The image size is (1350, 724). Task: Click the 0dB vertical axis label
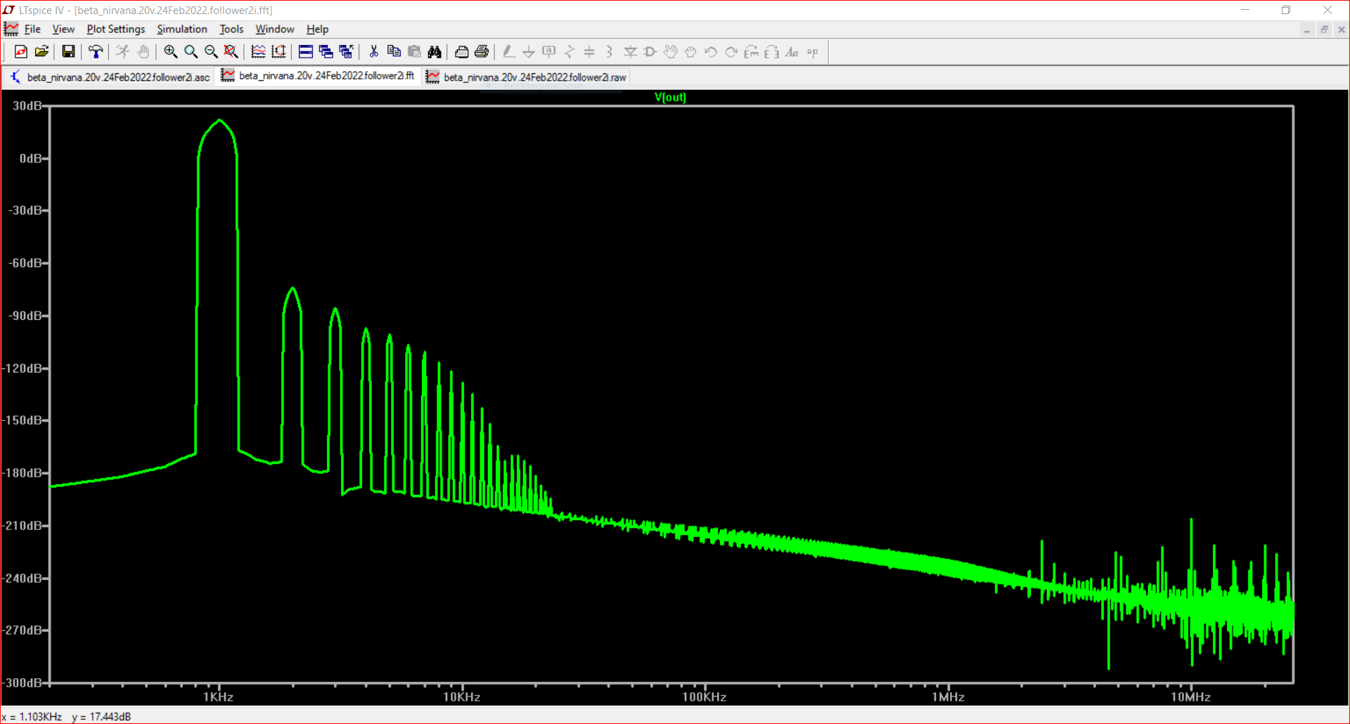click(30, 158)
